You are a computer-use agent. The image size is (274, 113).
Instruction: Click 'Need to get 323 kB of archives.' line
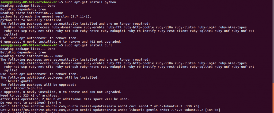coord(30,96)
